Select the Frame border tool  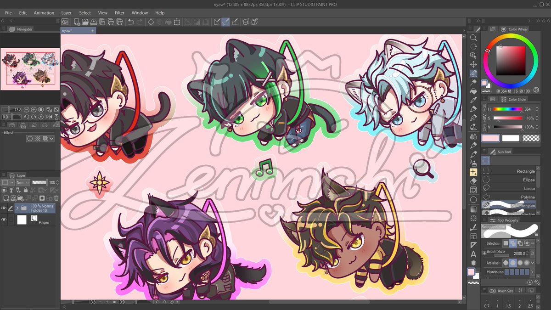coord(473,236)
